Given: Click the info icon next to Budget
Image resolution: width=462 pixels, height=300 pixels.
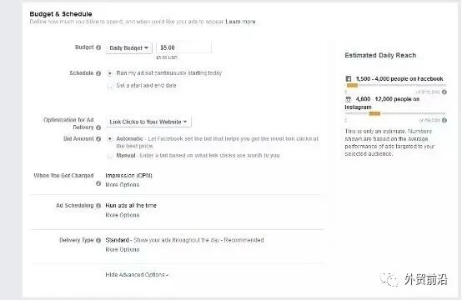Looking at the screenshot, I should (98, 47).
